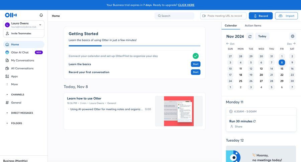301x162 pixels.
Task: Open calendar settings gear icon
Action: pyautogui.click(x=292, y=36)
